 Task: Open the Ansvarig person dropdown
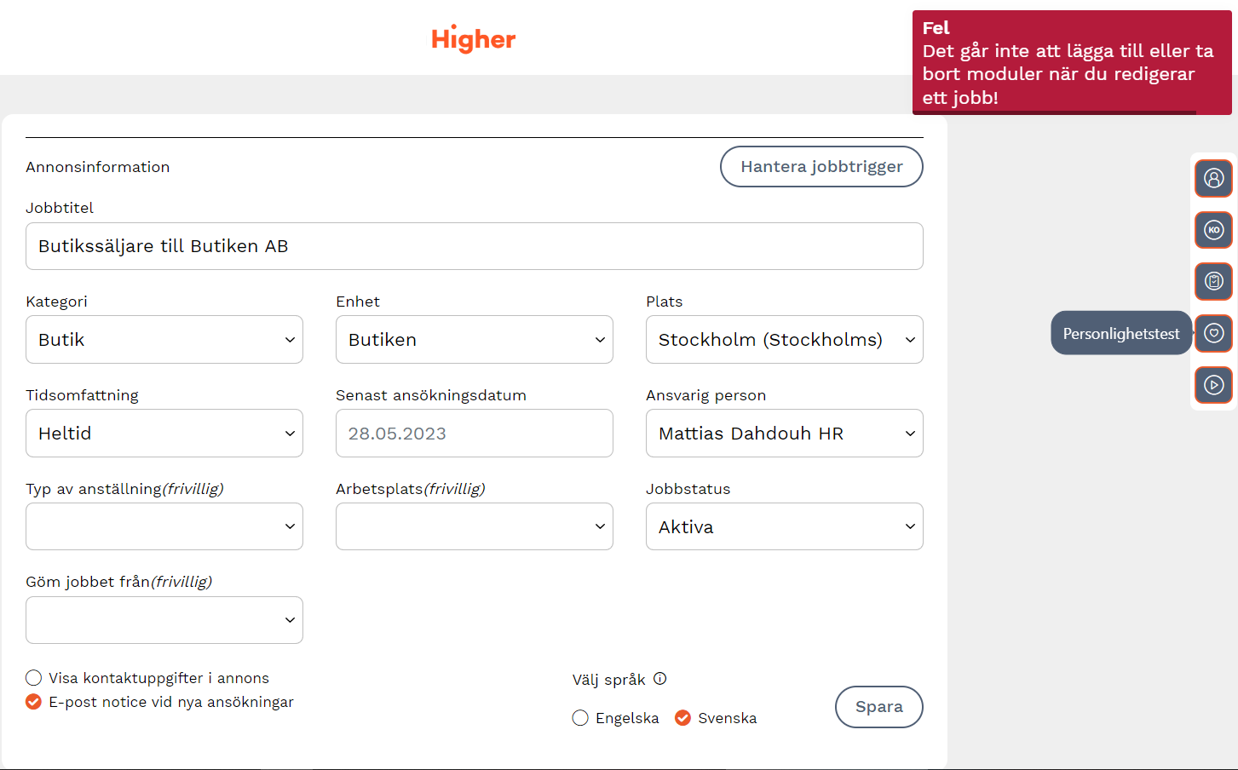(x=784, y=434)
